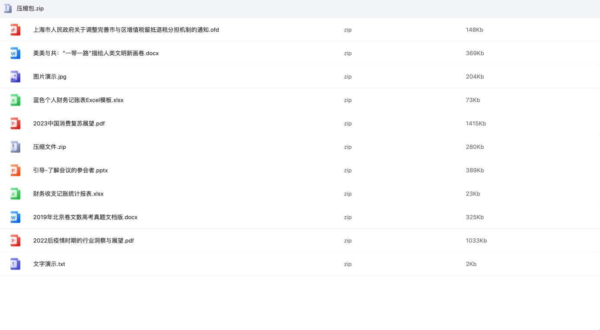Open 财务收支记账统计报表.xlsx file name
The height and width of the screenshot is (330, 600).
(68, 194)
